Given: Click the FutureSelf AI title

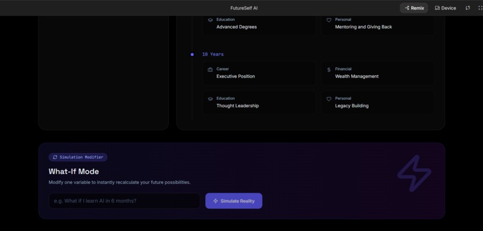Looking at the screenshot, I should (x=244, y=8).
